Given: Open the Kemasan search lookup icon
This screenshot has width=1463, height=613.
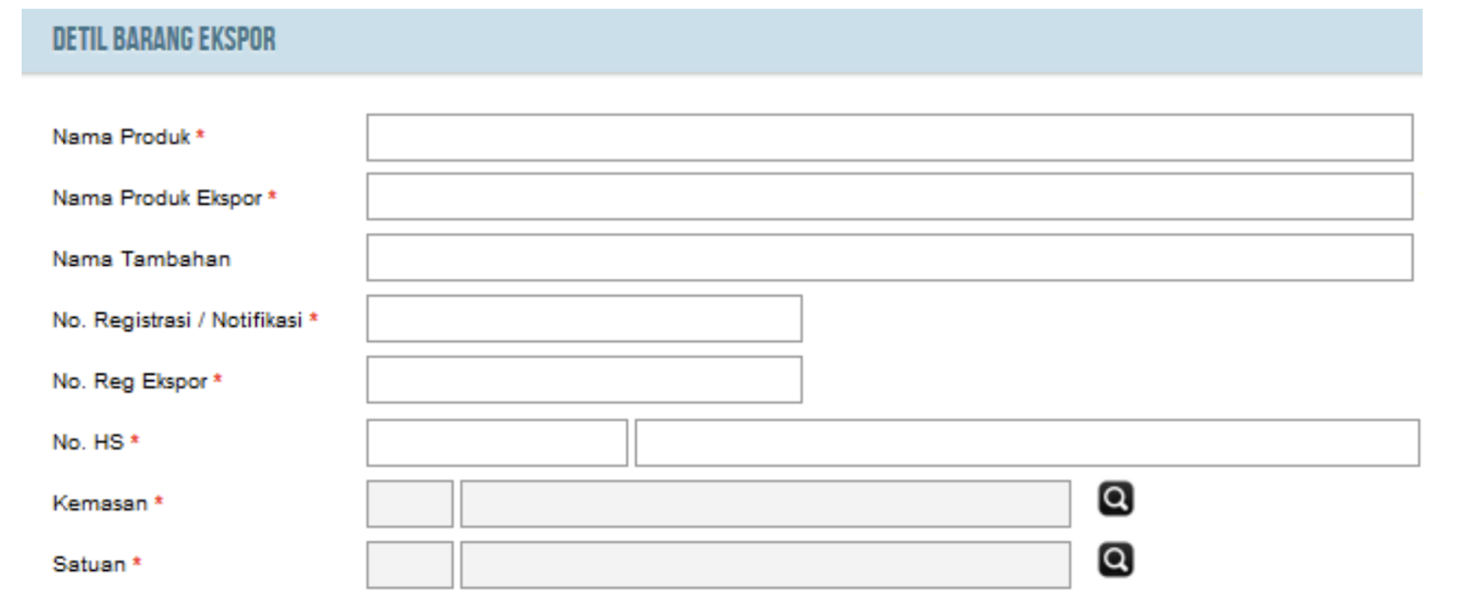Looking at the screenshot, I should click(1115, 499).
